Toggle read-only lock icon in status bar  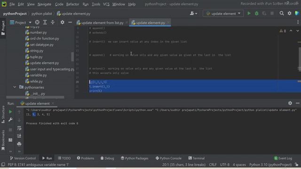[x=297, y=165]
